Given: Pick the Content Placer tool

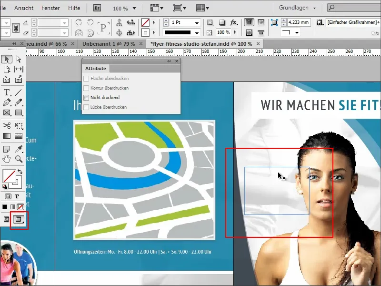Looking at the screenshot, I should (x=19, y=79).
